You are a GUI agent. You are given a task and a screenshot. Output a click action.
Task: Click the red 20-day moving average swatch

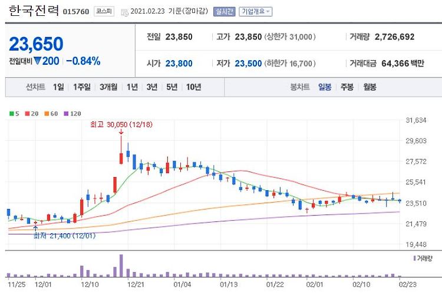pyautogui.click(x=27, y=114)
